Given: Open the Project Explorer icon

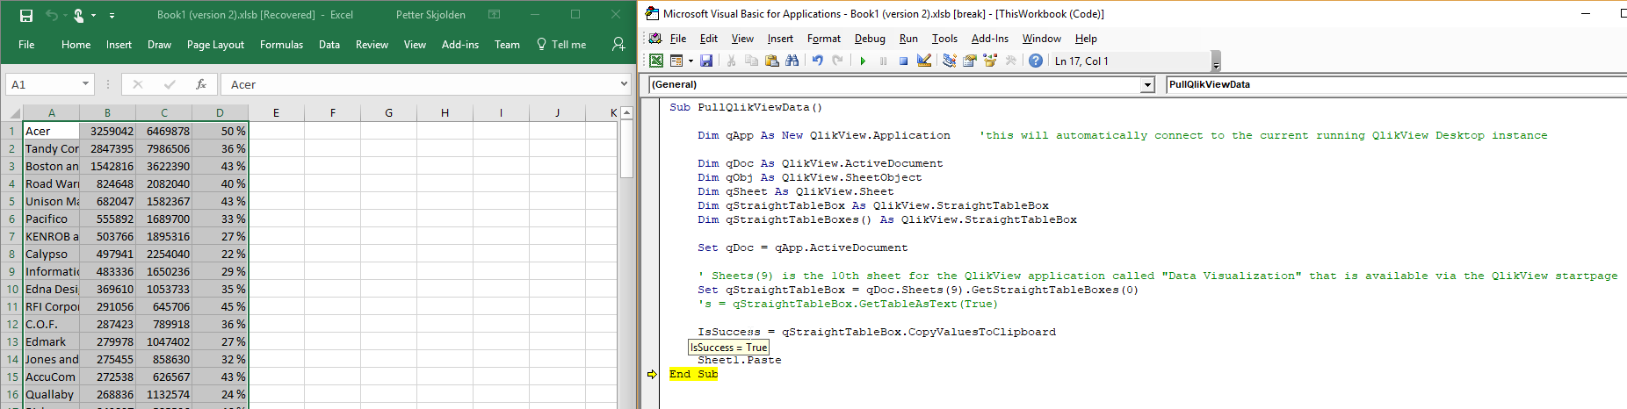Looking at the screenshot, I should pyautogui.click(x=949, y=61).
